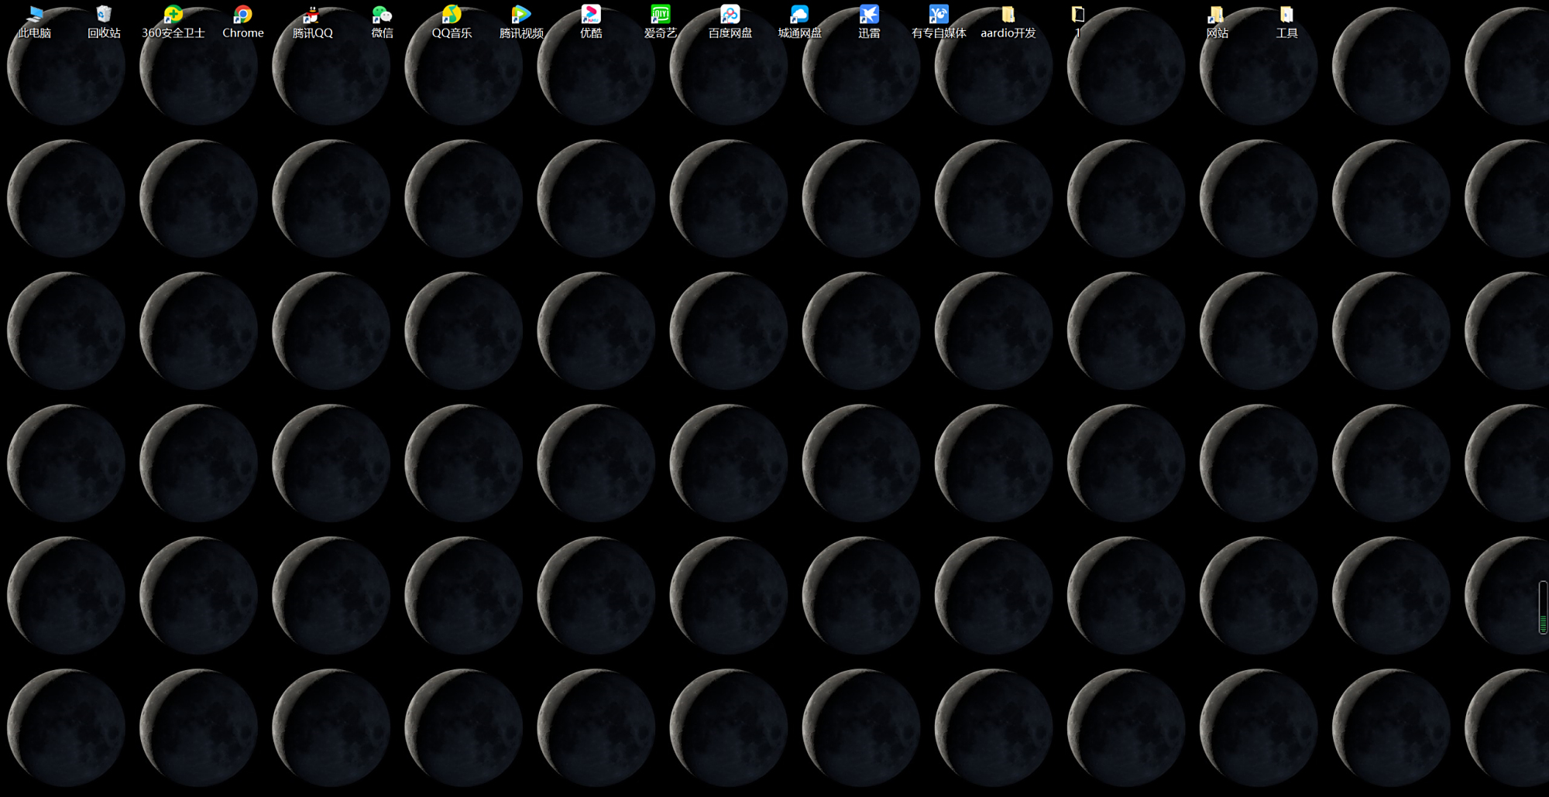Image resolution: width=1549 pixels, height=797 pixels.
Task: Click the 腾讯视频 Tencent Video icon
Action: tap(521, 15)
